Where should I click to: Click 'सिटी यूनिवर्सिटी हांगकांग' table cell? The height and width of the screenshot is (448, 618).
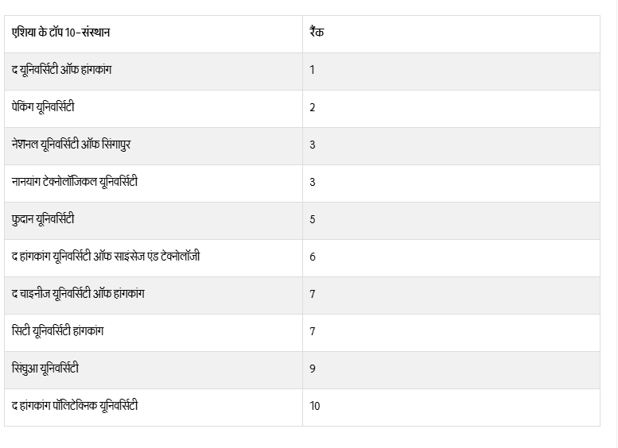coord(57,331)
